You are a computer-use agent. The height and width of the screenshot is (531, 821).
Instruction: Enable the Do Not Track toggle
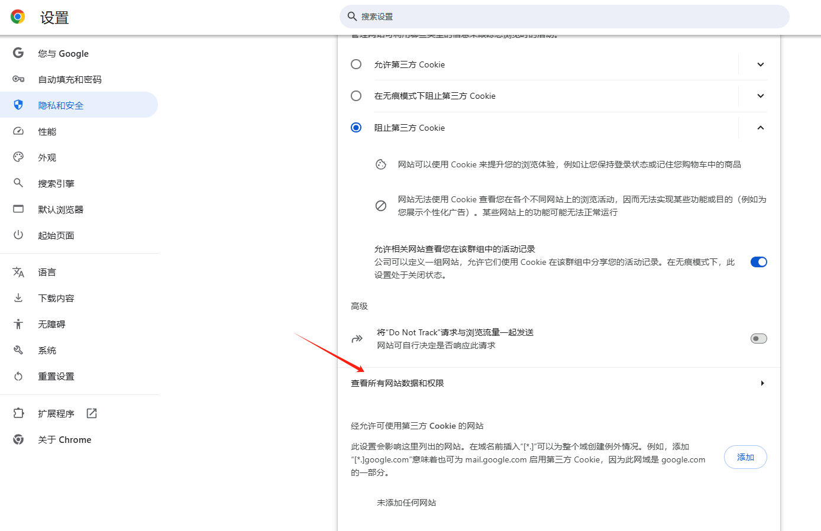pos(759,338)
